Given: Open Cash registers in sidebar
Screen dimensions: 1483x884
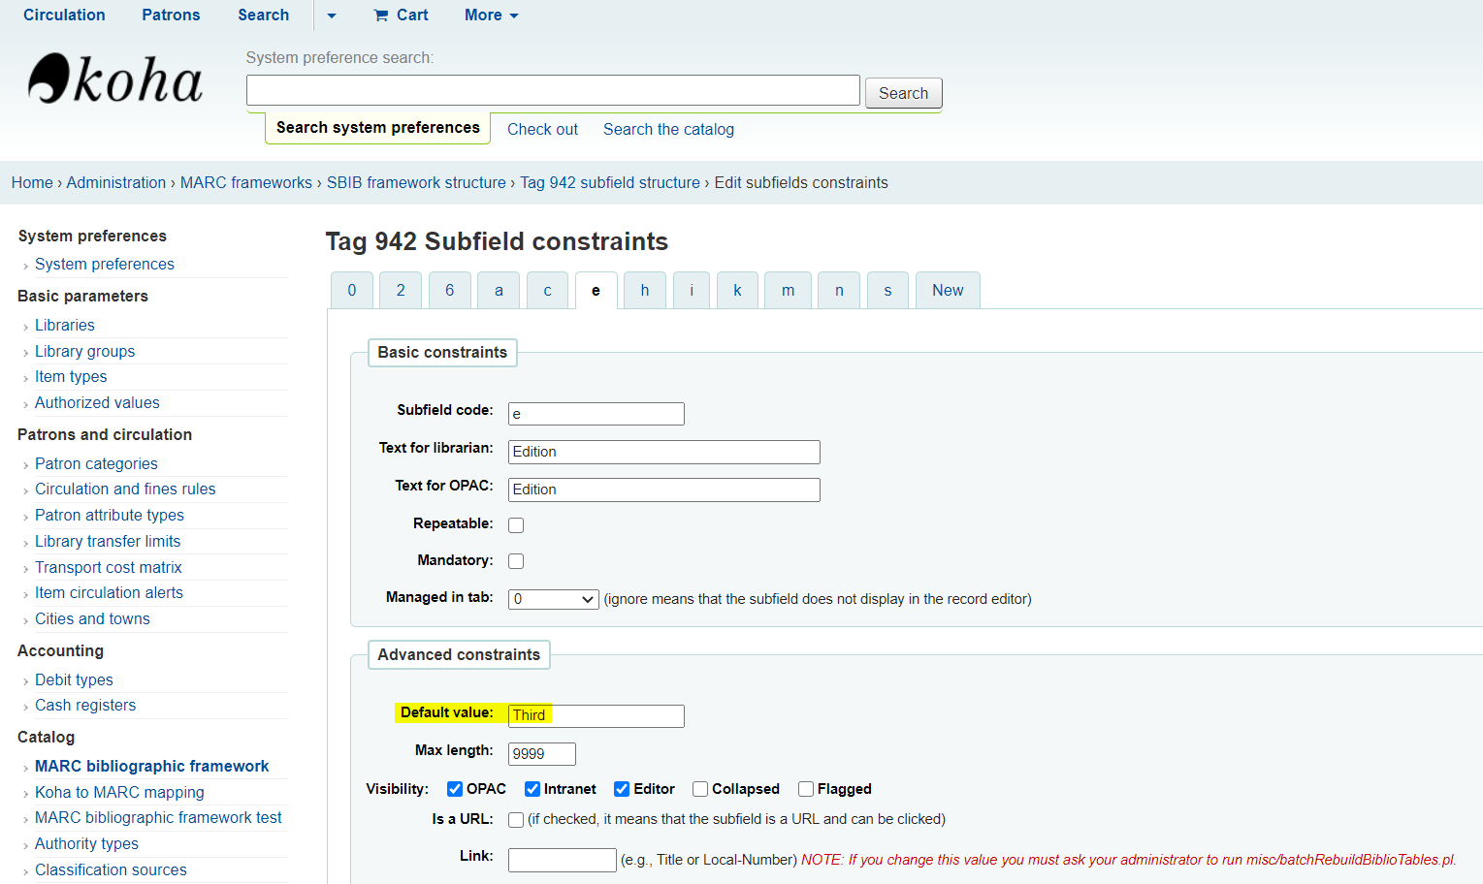Looking at the screenshot, I should (85, 705).
